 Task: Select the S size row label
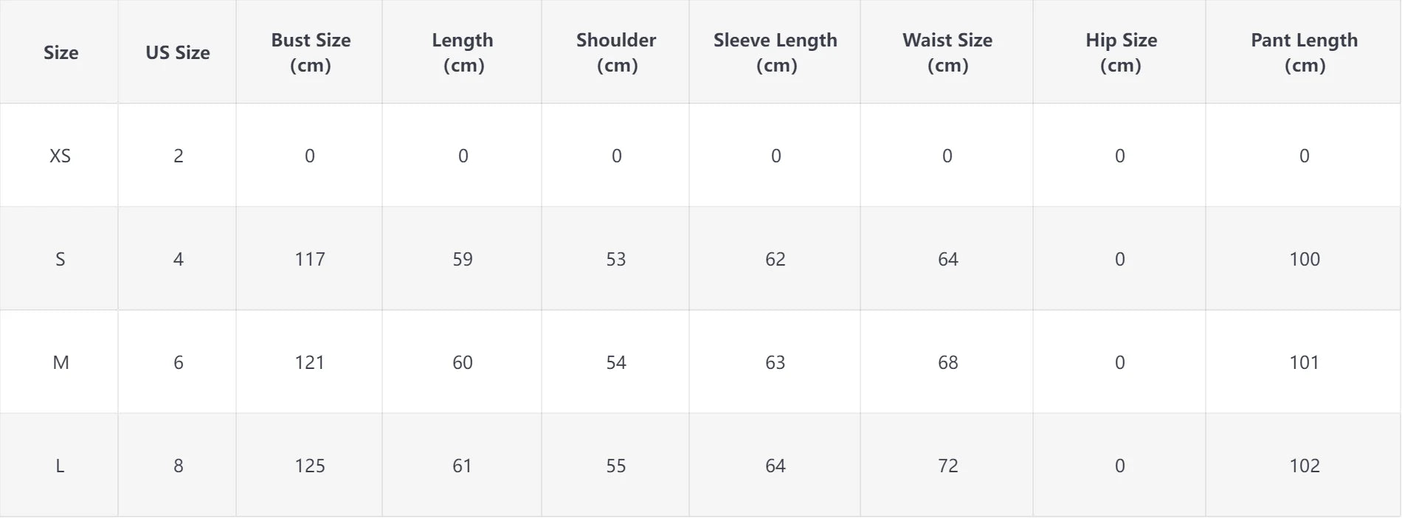point(61,259)
